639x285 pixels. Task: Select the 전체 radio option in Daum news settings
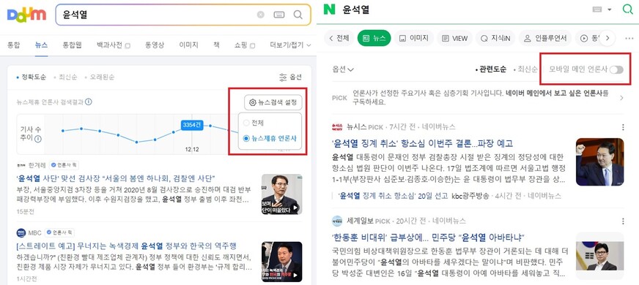click(245, 123)
